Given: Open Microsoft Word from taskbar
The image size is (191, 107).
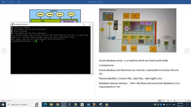Looking at the screenshot, I should [88, 104].
